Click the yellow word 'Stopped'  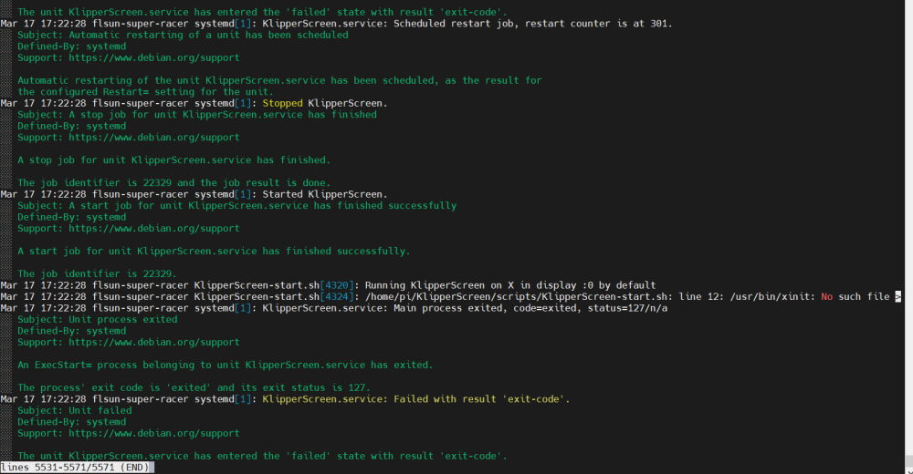coord(282,104)
